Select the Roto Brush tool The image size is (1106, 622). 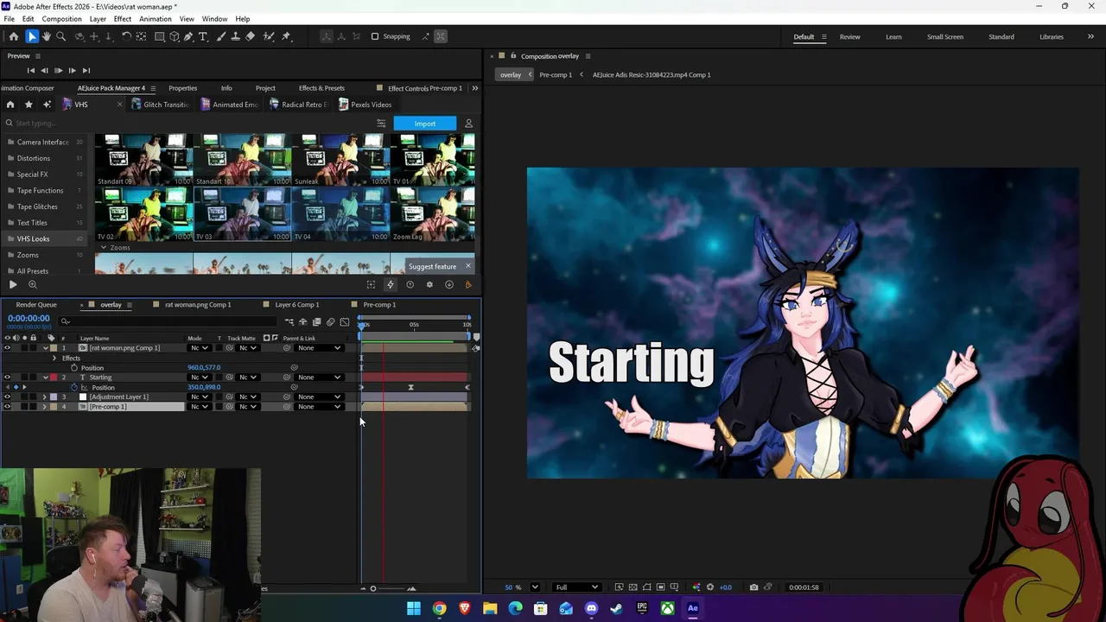pyautogui.click(x=269, y=36)
